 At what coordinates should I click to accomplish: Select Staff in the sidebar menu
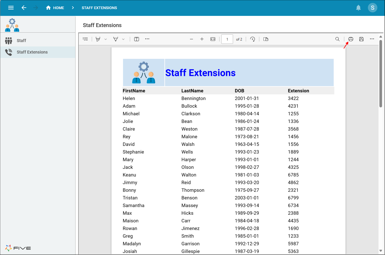(x=21, y=41)
